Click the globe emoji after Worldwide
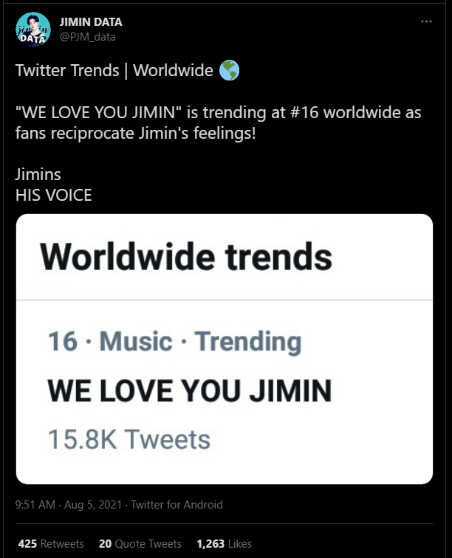 230,70
